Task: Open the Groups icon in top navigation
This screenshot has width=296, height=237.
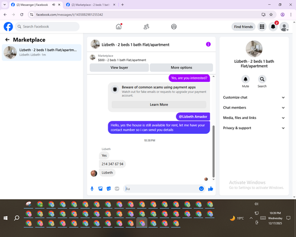Action: coord(174,27)
